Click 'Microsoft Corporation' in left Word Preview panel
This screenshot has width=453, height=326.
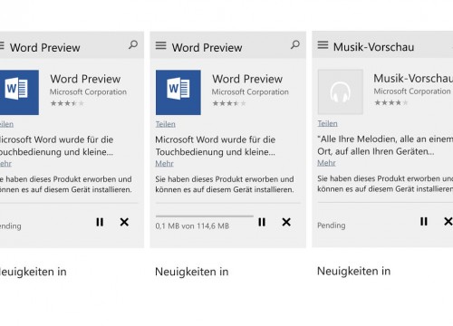(88, 92)
